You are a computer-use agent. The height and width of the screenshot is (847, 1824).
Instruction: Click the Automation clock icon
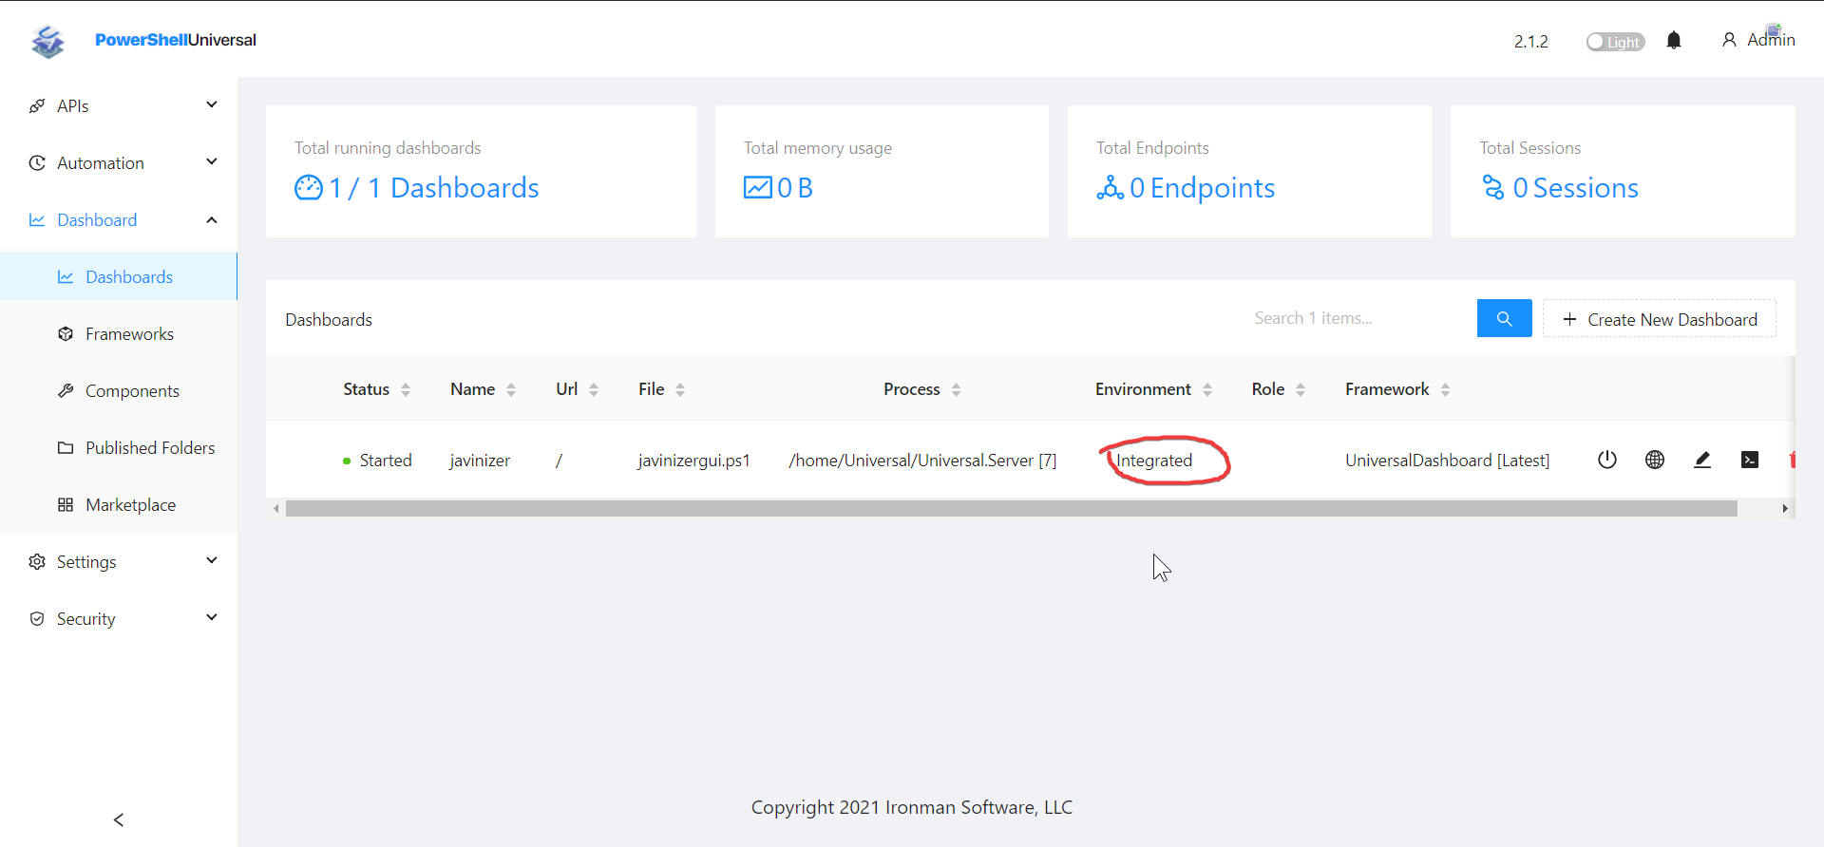click(37, 162)
